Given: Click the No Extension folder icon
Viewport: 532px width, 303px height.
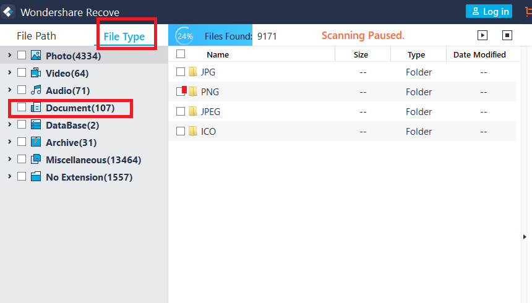Looking at the screenshot, I should pyautogui.click(x=36, y=176).
